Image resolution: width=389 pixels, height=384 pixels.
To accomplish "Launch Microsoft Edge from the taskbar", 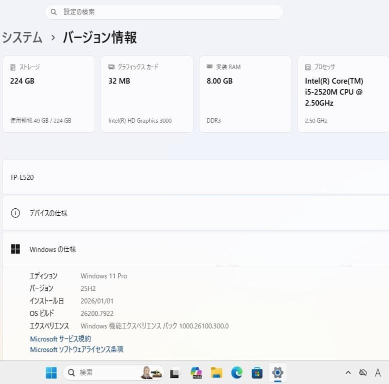I will click(x=237, y=372).
